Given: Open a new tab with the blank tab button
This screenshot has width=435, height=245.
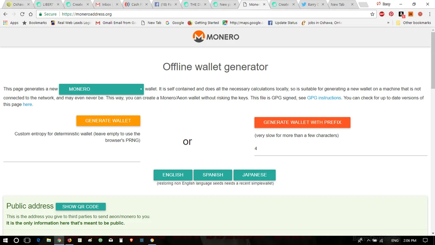Looking at the screenshot, I should click(x=363, y=5).
